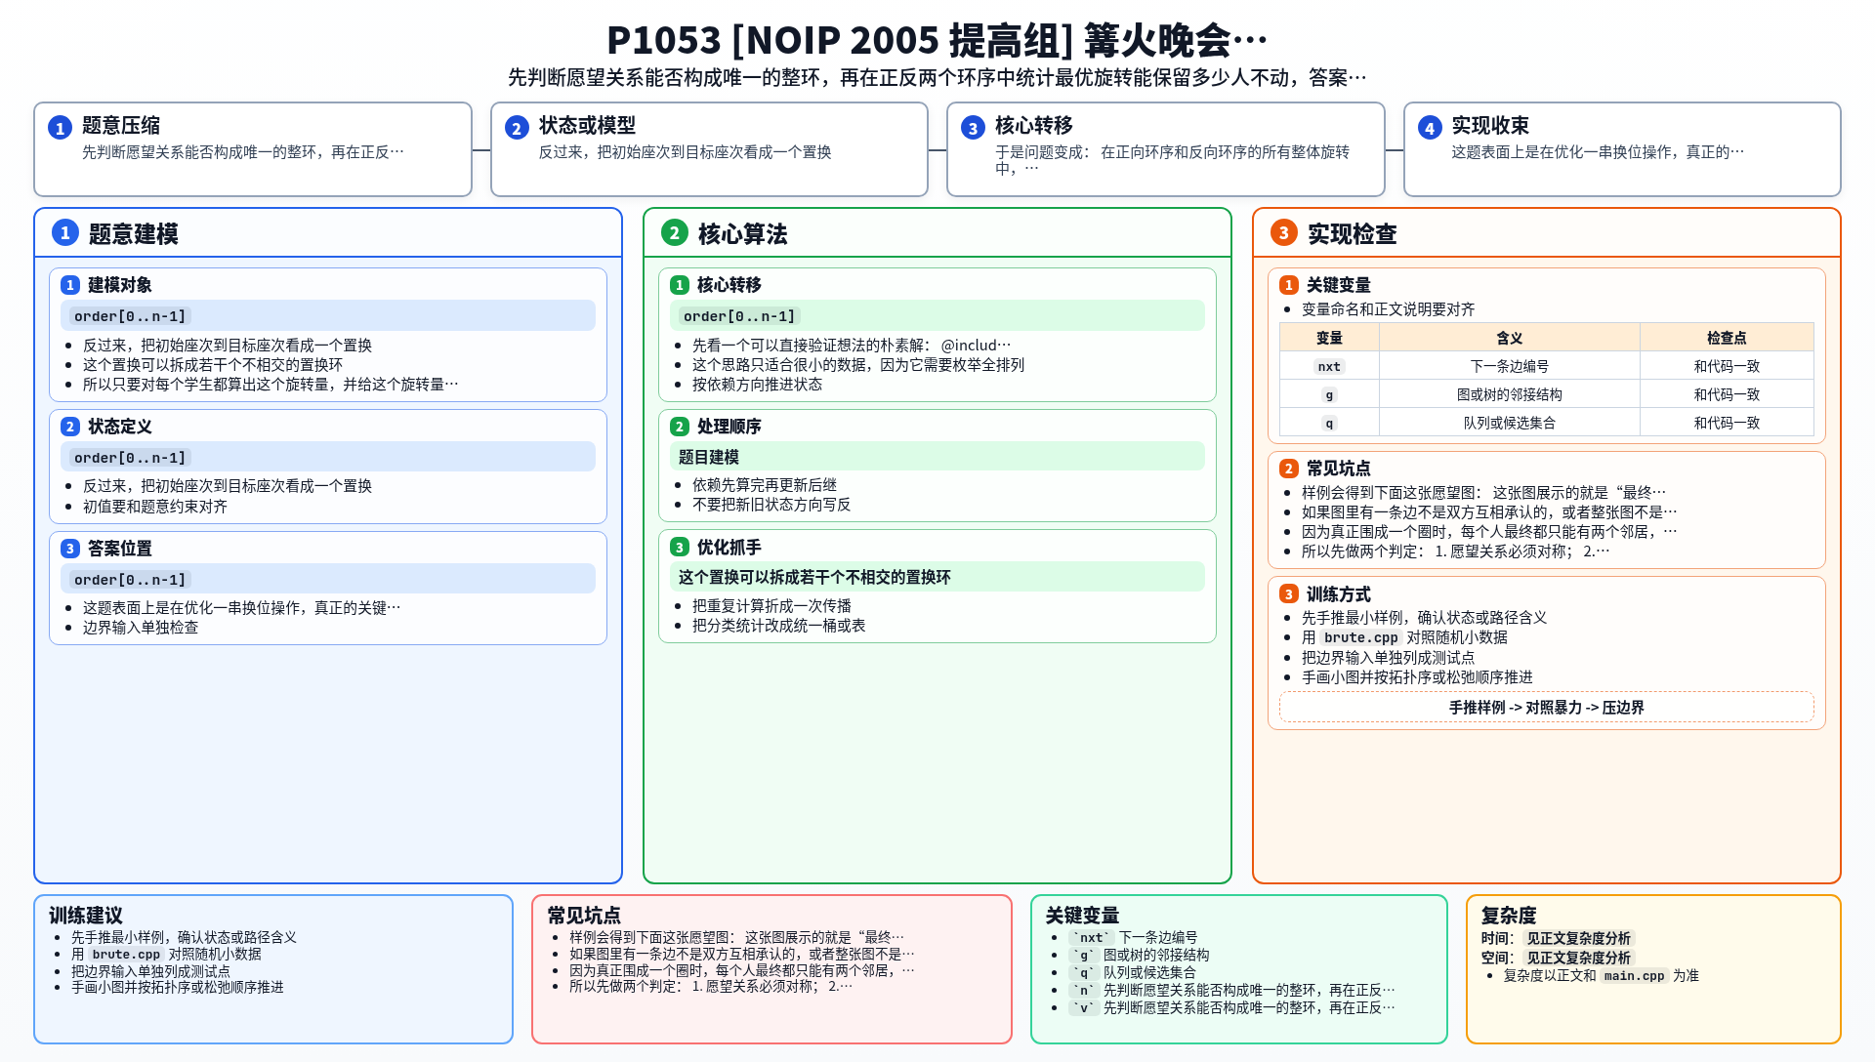This screenshot has height=1062, width=1875.
Task: Open the 题意压缩 step card
Action: (x=253, y=149)
